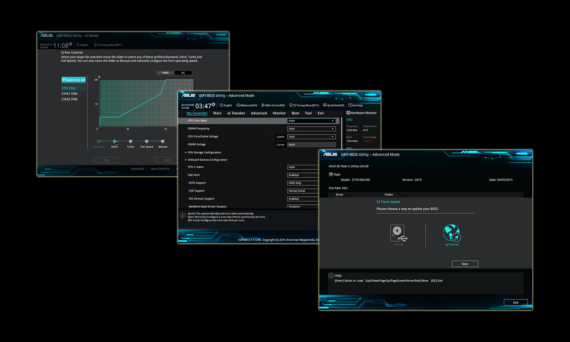The width and height of the screenshot is (570, 342).
Task: Open the Boot menu
Action: pos(295,113)
